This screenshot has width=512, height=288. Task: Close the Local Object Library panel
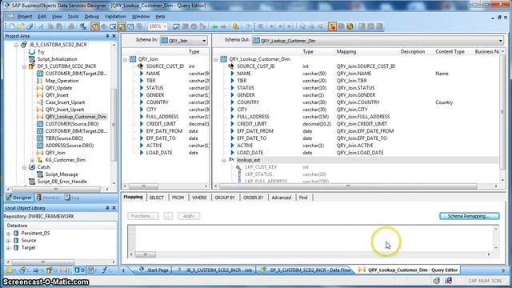click(114, 208)
